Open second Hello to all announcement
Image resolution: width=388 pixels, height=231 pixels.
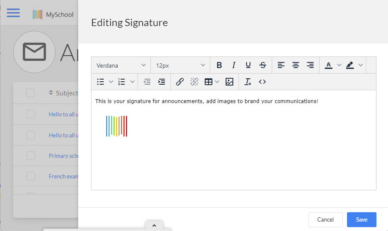pos(63,136)
